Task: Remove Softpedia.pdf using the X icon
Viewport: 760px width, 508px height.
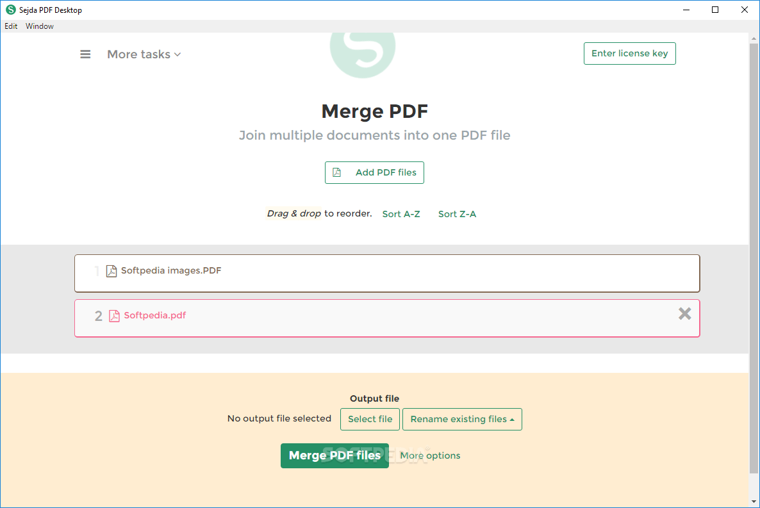Action: click(684, 314)
